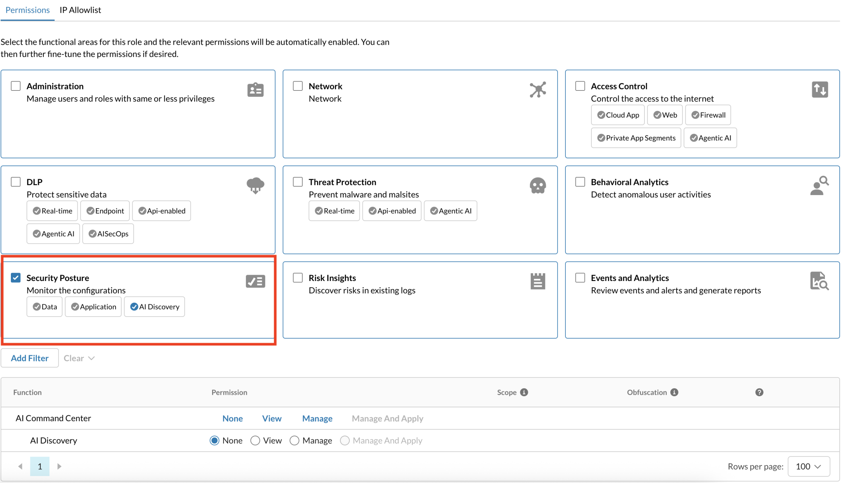Enable the Network checkbox
The height and width of the screenshot is (483, 843).
[298, 86]
